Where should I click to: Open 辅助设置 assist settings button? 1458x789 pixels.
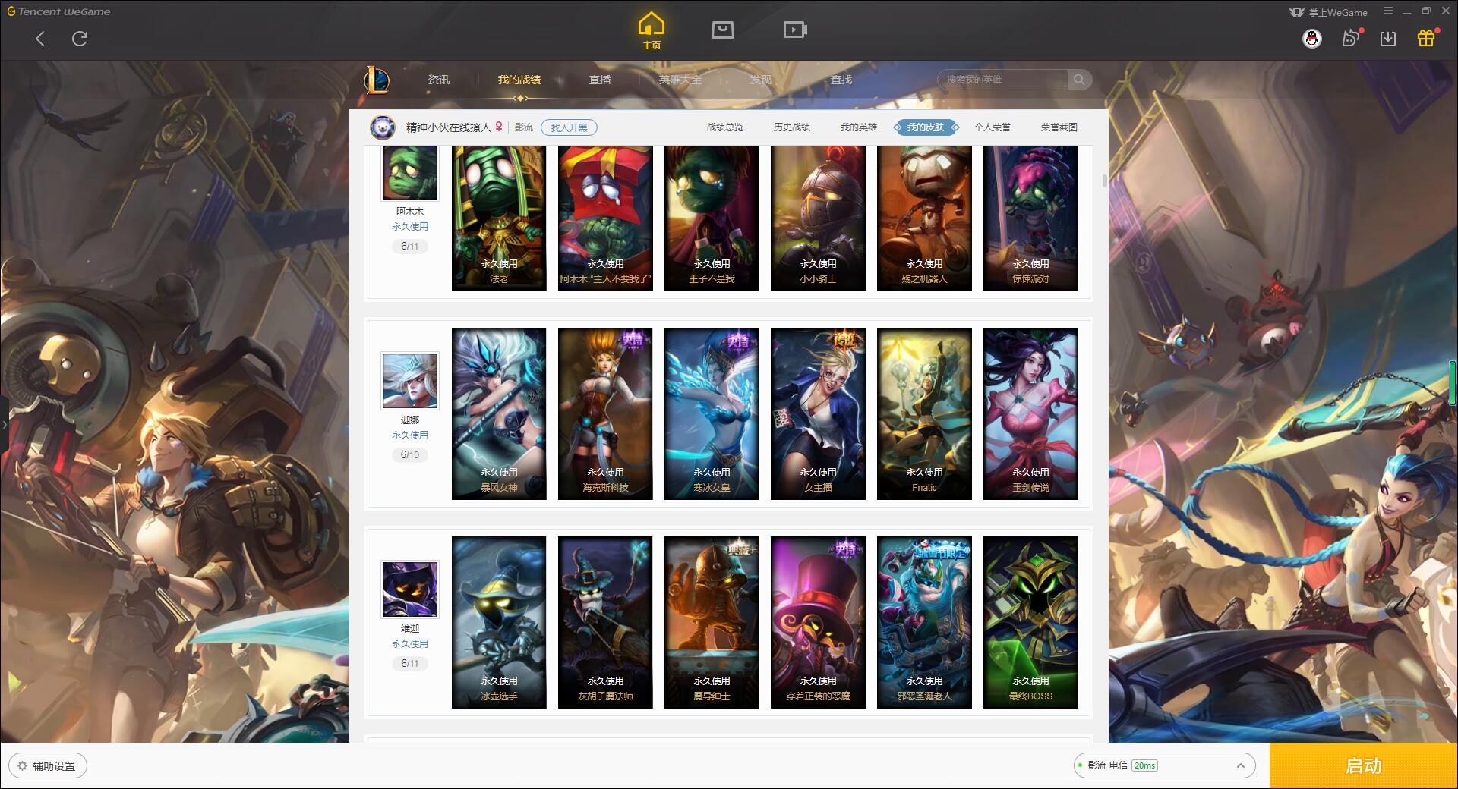tap(47, 766)
